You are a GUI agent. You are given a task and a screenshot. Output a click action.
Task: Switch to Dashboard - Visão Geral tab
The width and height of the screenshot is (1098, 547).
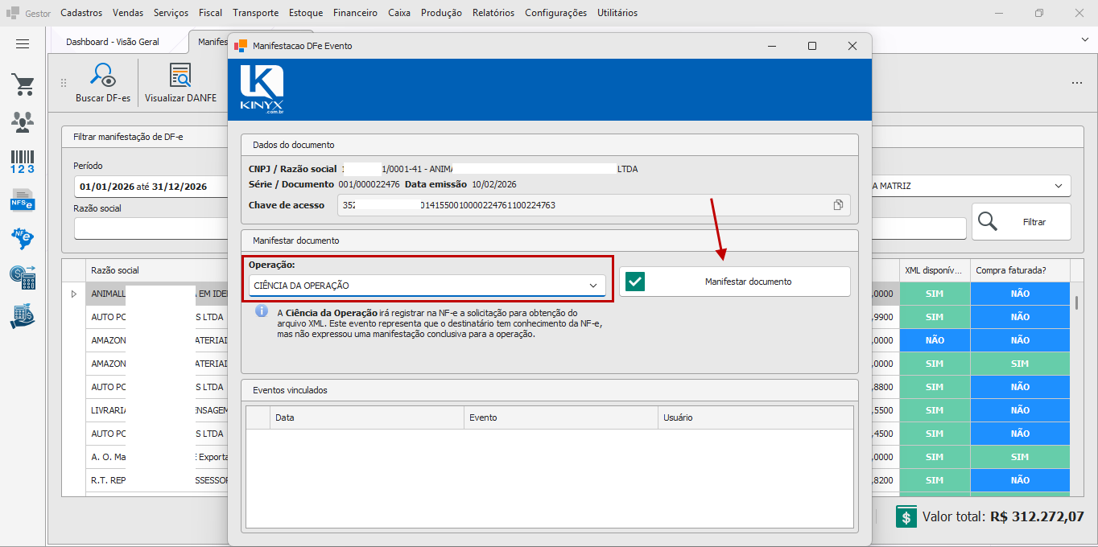(113, 42)
